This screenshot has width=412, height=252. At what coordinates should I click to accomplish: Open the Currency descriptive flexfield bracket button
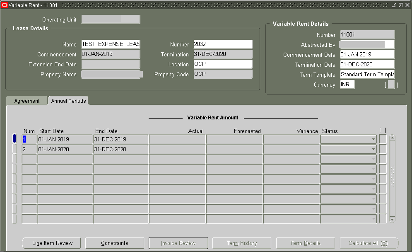(x=391, y=85)
